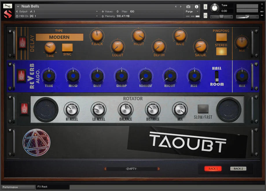Image resolution: width=266 pixels, height=191 pixels.
Task: Adjust the Rotator BALANCE knob
Action: 126,110
